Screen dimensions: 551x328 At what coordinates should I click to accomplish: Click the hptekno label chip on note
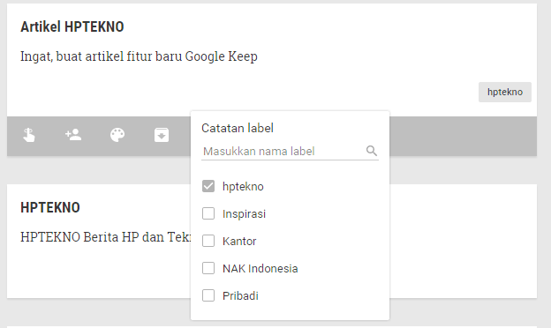(x=505, y=93)
